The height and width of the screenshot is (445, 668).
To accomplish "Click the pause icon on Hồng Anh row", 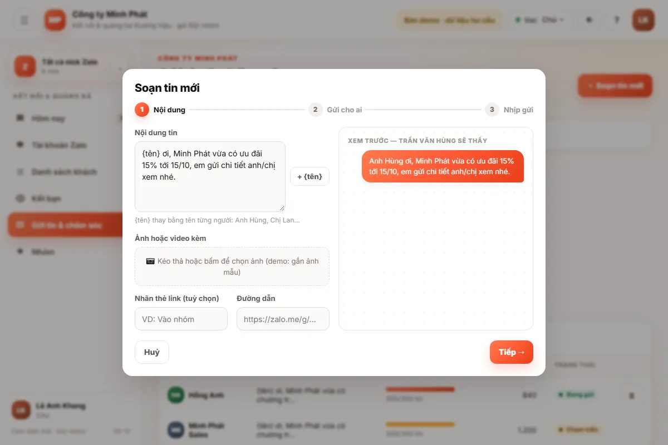I will pos(631,395).
